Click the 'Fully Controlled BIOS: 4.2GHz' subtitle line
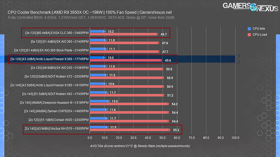The width and height of the screenshot is (280, 157). 91,17
